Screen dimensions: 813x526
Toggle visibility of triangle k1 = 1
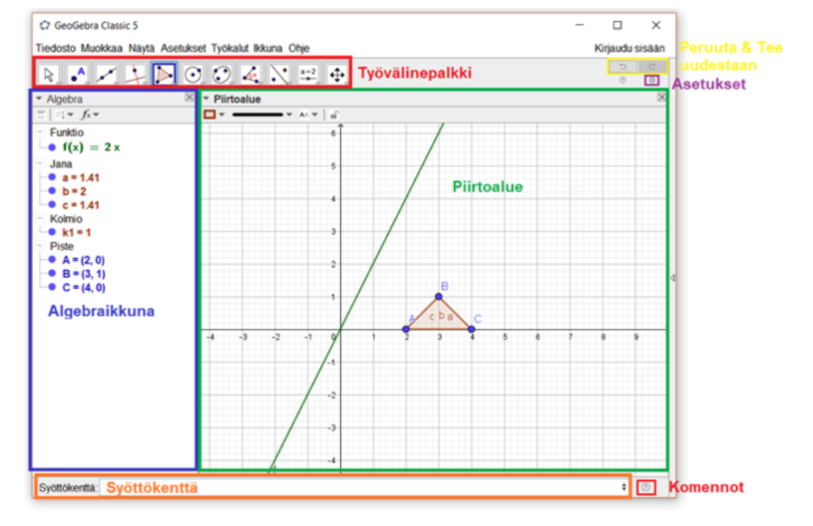(52, 232)
